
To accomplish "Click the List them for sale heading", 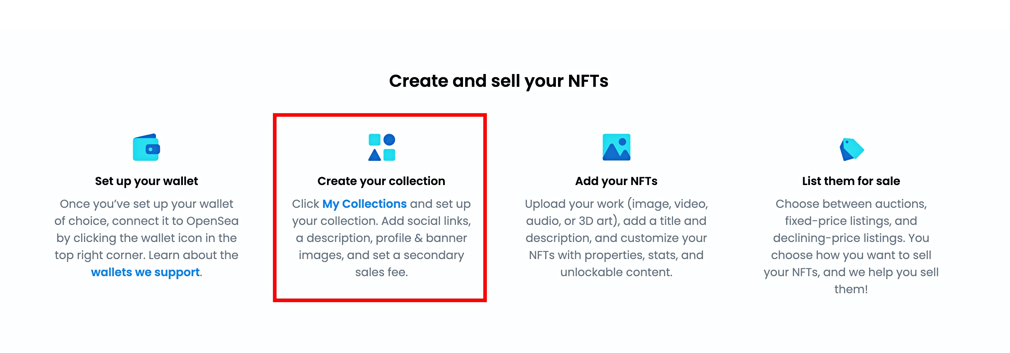I will tap(851, 181).
